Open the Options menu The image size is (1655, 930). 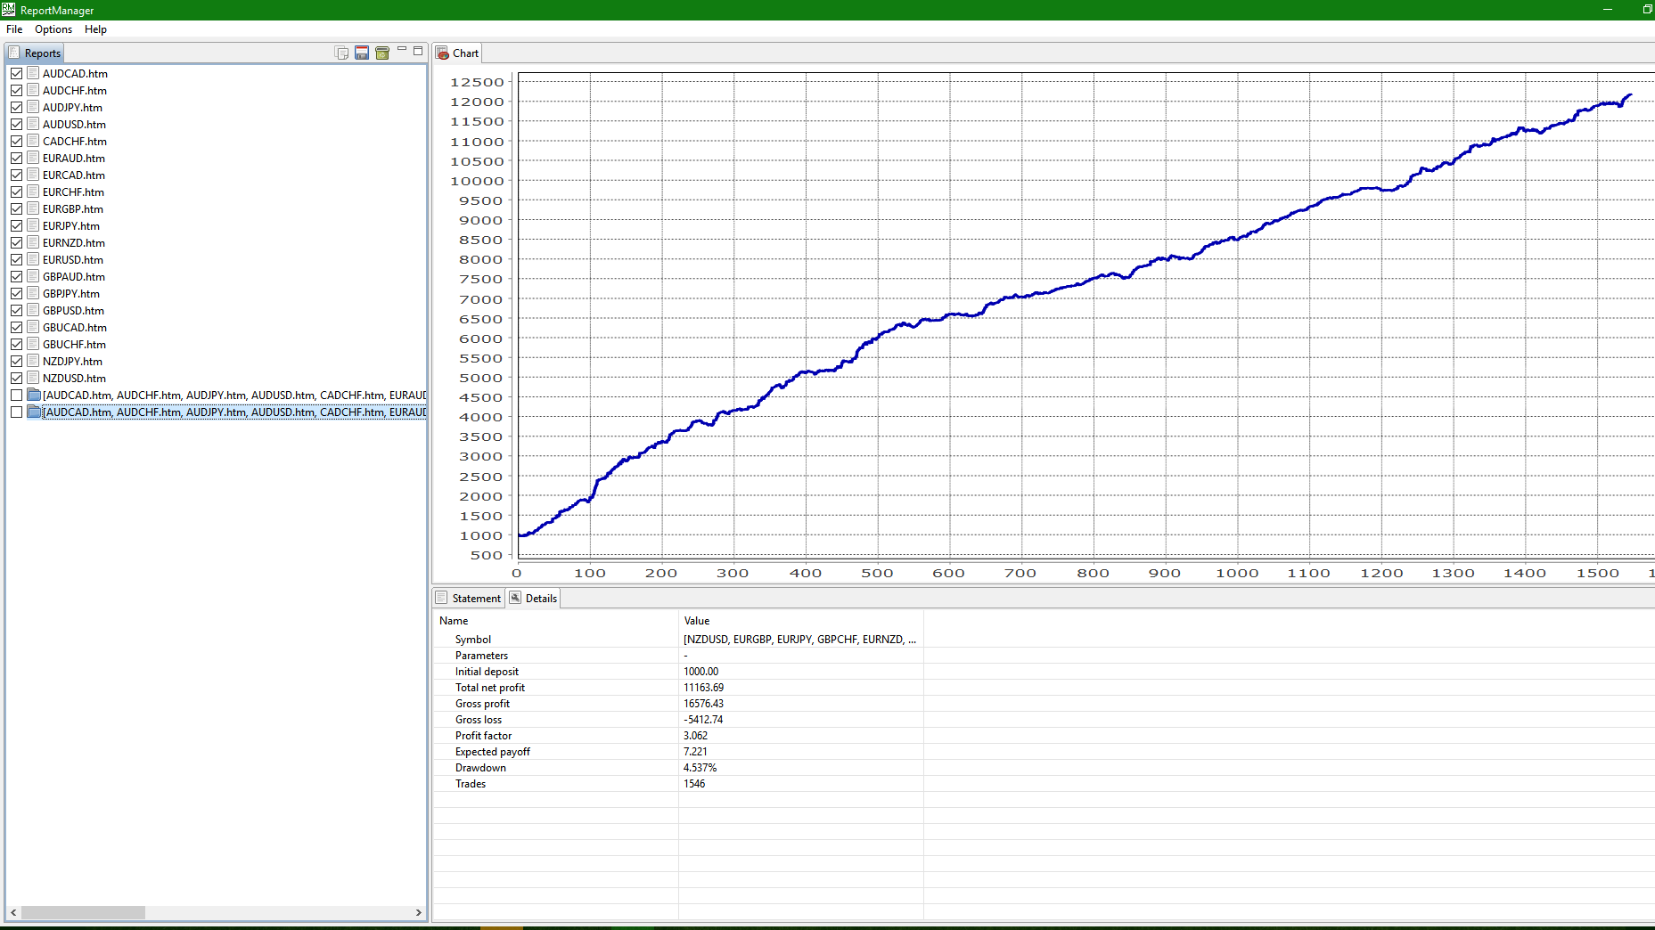[53, 29]
